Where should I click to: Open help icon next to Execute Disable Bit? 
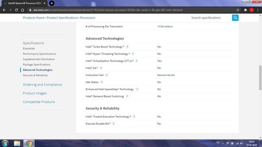(114, 124)
